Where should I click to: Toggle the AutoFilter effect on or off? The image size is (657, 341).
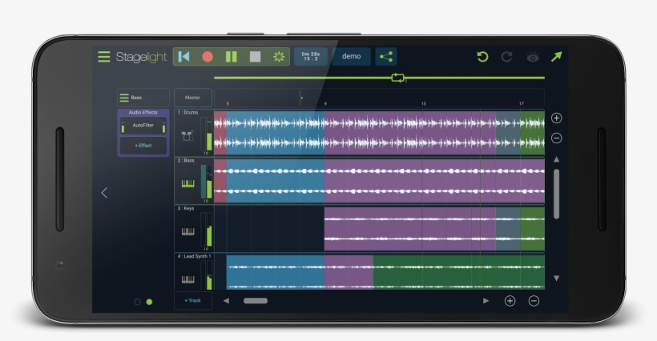point(143,126)
